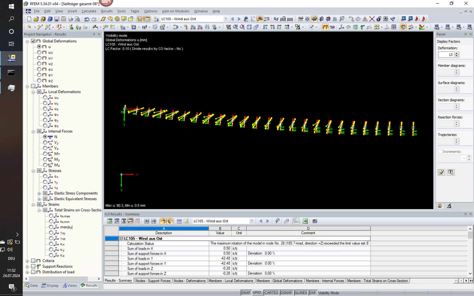Image resolution: width=474 pixels, height=296 pixels.
Task: Click the Undo arrow in the toolbar
Action: click(x=87, y=19)
